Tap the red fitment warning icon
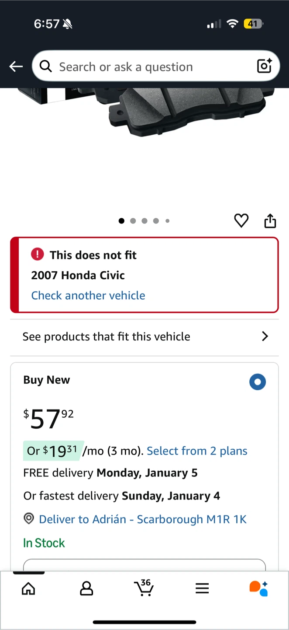This screenshot has height=630, width=289. click(x=38, y=254)
